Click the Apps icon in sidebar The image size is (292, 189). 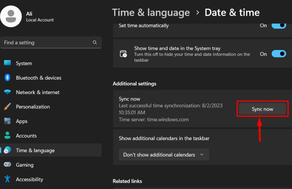pyautogui.click(x=7, y=121)
